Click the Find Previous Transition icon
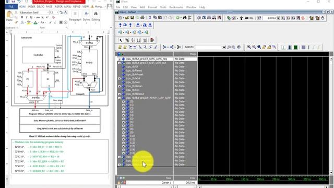The width and height of the screenshot is (334, 188). point(130,47)
